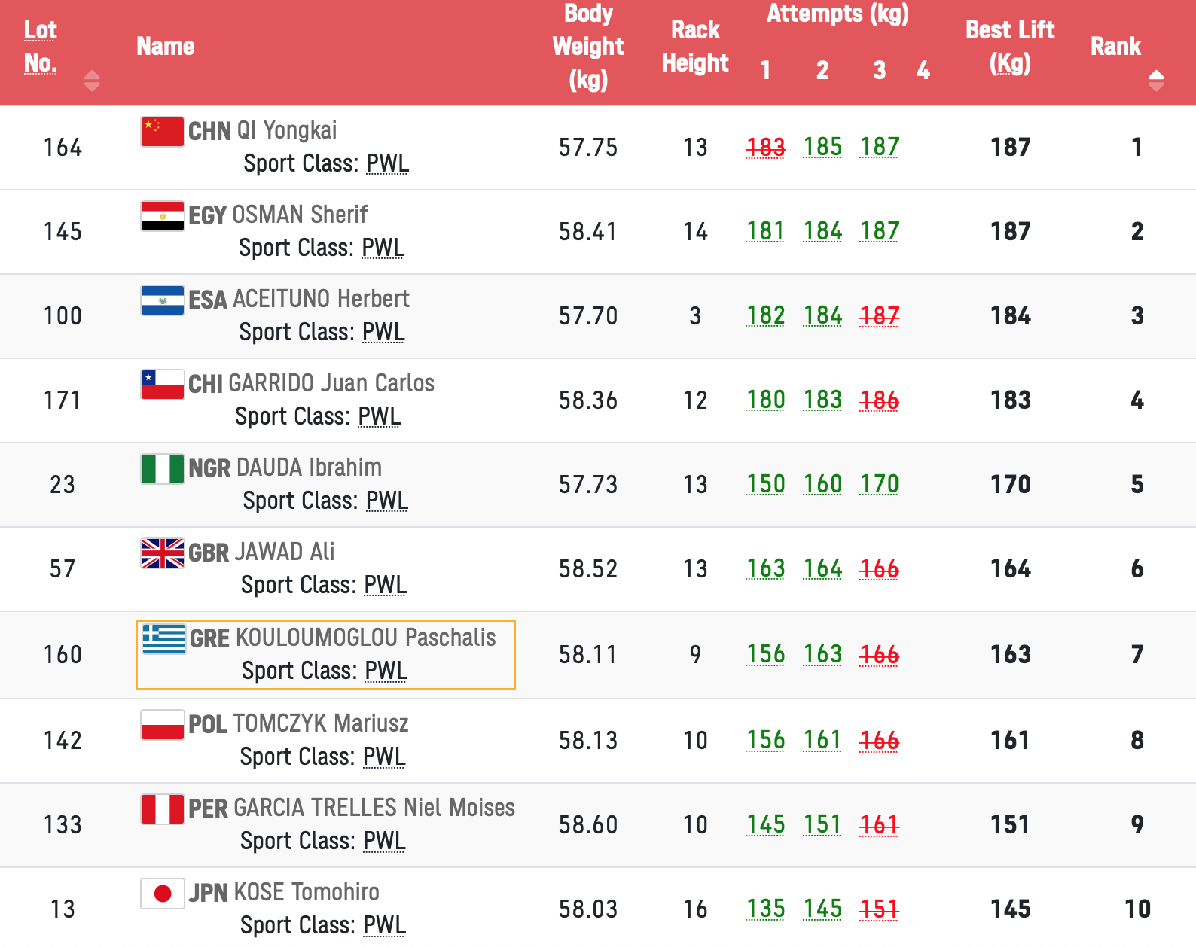Click the Egypt flag icon

coord(163,215)
